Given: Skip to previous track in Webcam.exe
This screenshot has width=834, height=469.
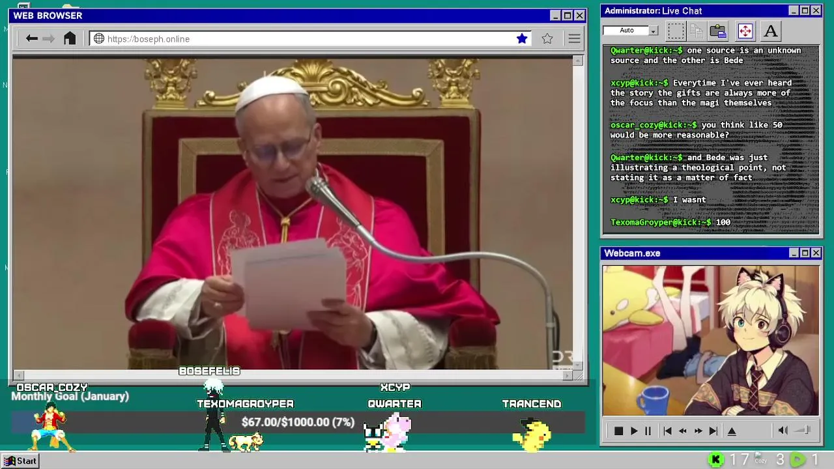Looking at the screenshot, I should point(667,431).
